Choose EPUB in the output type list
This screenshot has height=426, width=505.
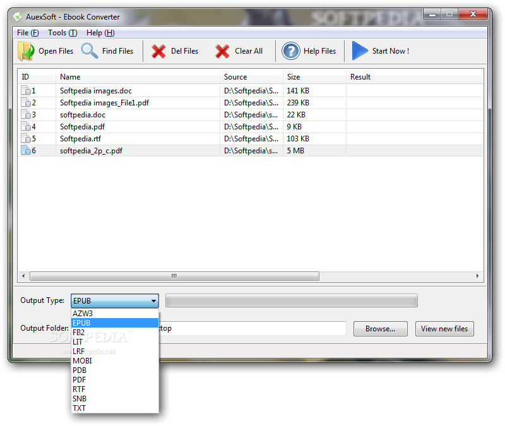(x=115, y=322)
